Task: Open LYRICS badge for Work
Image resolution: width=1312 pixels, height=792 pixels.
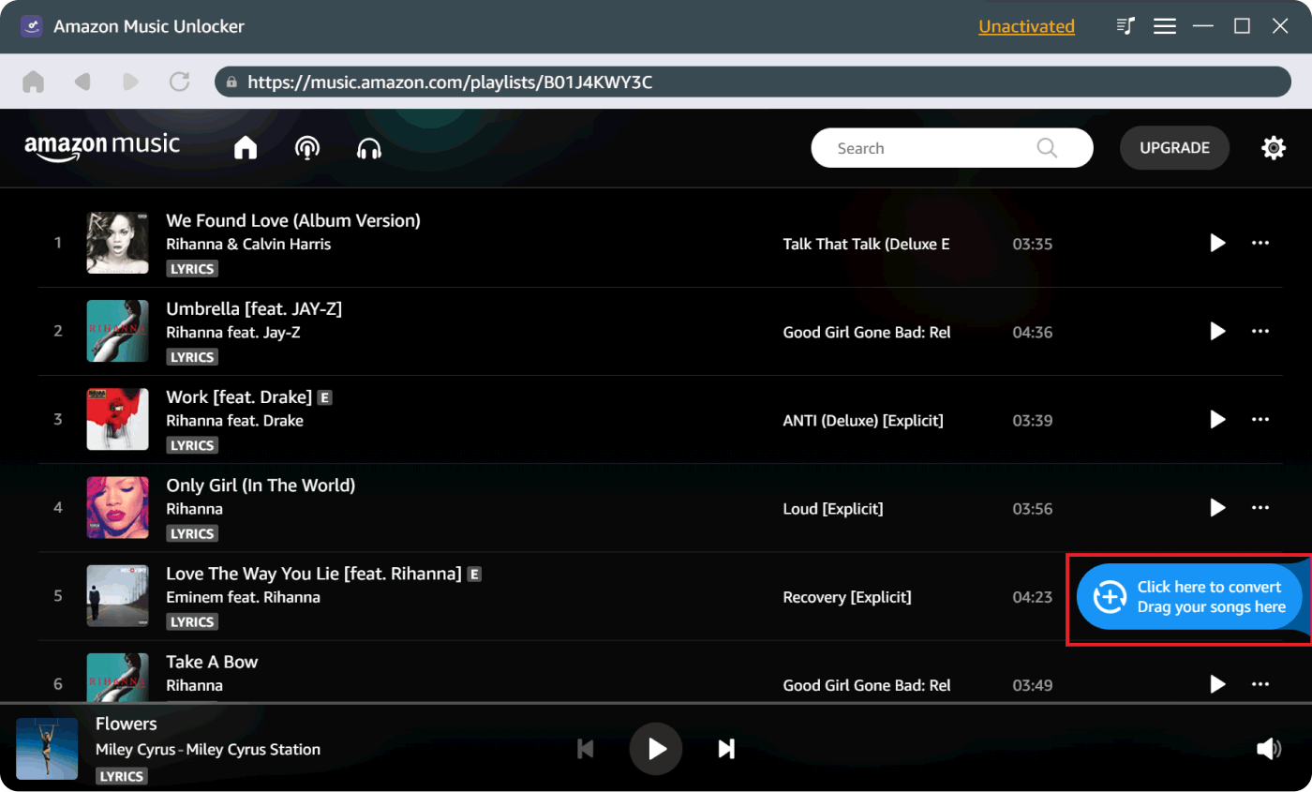Action: pos(192,445)
